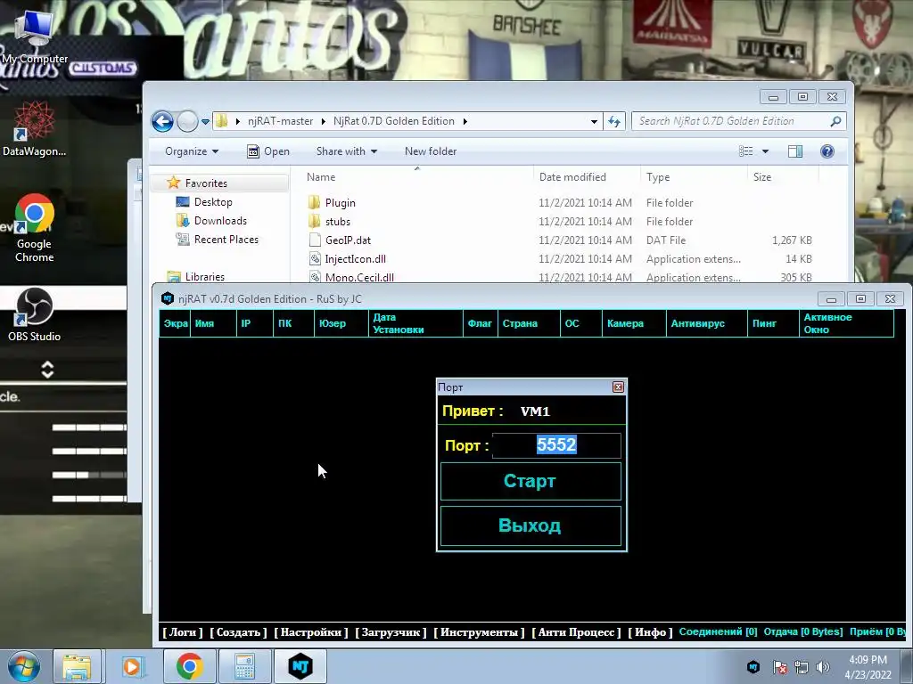Click the change view icon
This screenshot has width=913, height=684.
point(746,151)
